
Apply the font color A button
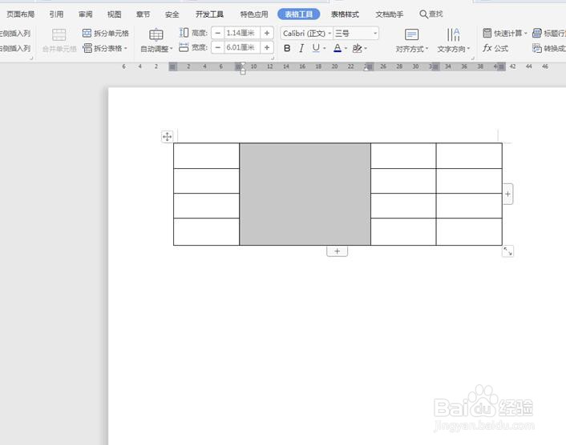(338, 48)
